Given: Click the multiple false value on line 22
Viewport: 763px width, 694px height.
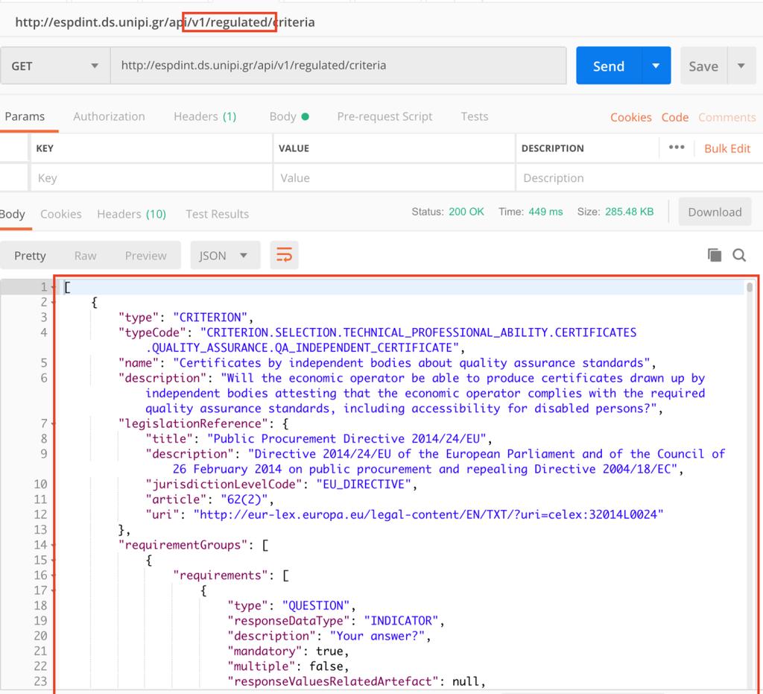Looking at the screenshot, I should coord(326,666).
